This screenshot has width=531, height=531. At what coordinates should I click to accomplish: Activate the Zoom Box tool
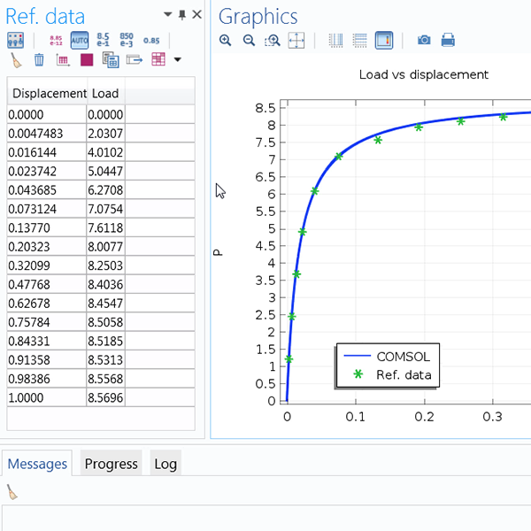point(273,41)
